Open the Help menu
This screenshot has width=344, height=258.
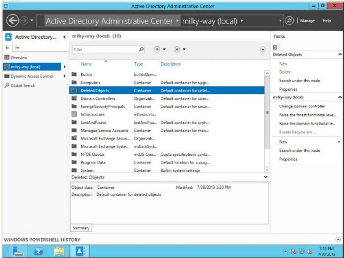tap(327, 21)
